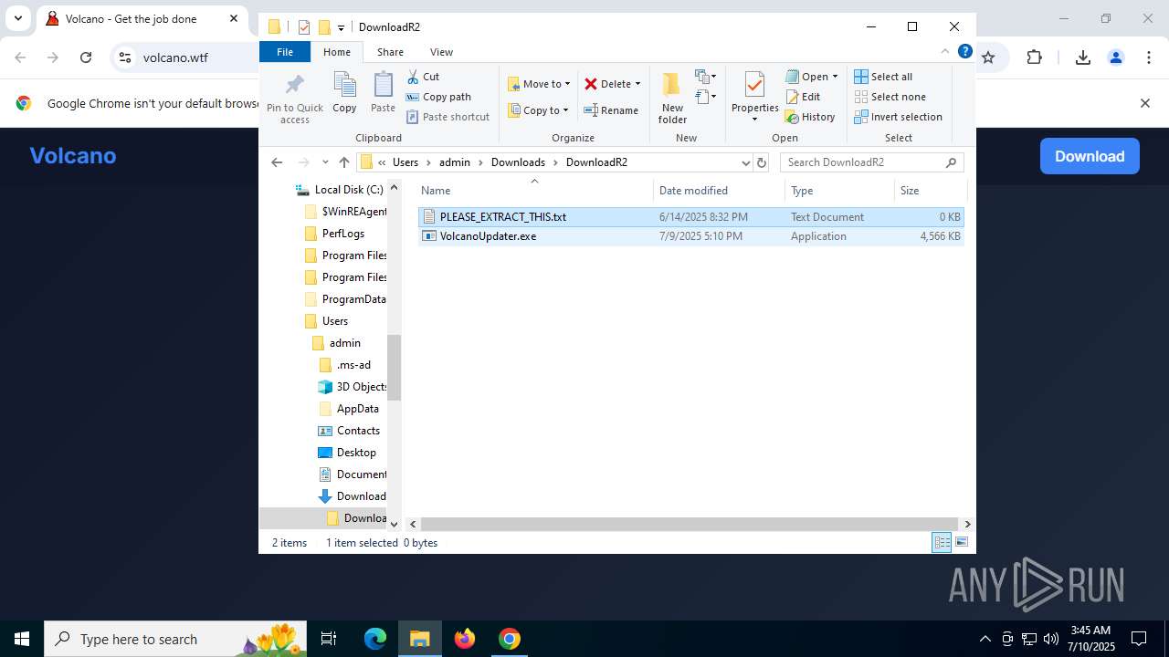Collapse the ribbon with the chevron
Image resolution: width=1169 pixels, height=657 pixels.
click(945, 52)
